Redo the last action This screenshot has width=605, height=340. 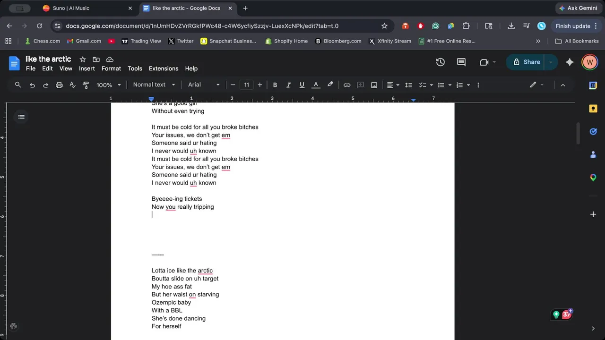[x=46, y=85]
